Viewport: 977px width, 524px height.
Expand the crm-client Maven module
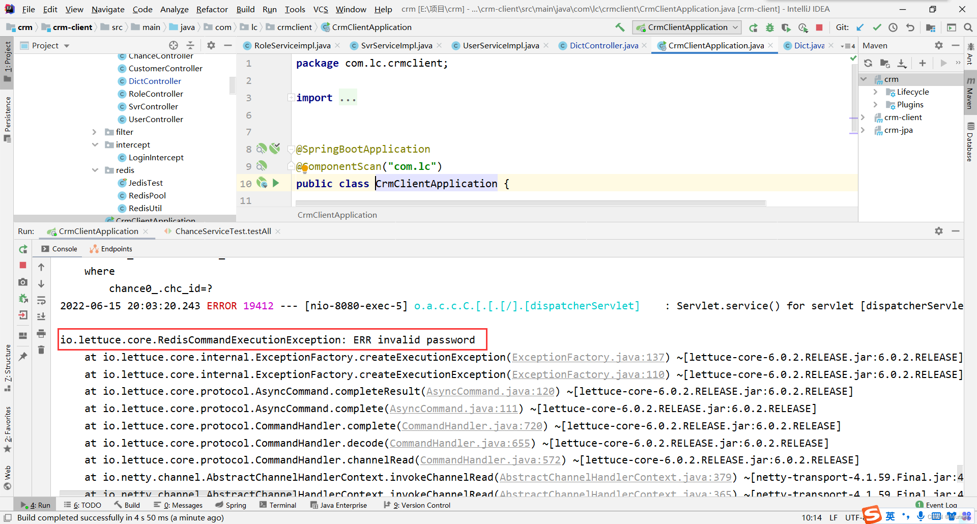coord(864,117)
